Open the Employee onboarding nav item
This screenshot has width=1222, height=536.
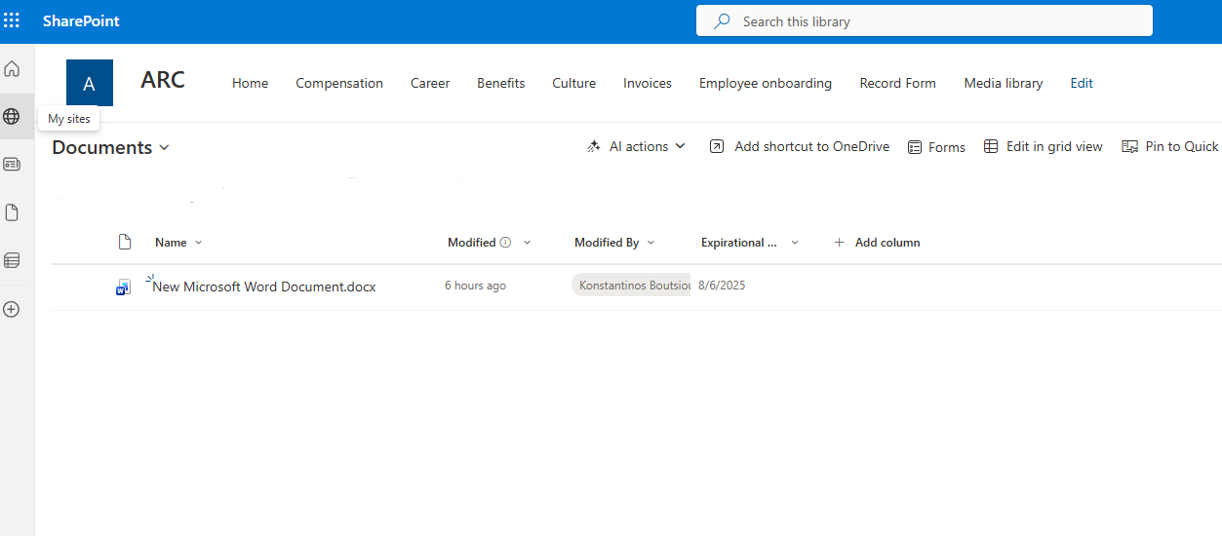tap(765, 83)
